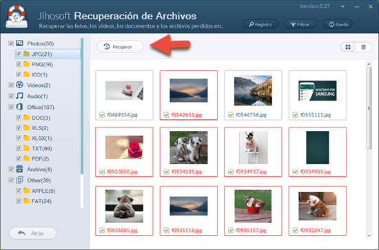This screenshot has width=379, height=250.
Task: Click the DOC folder icon
Action: point(27,118)
